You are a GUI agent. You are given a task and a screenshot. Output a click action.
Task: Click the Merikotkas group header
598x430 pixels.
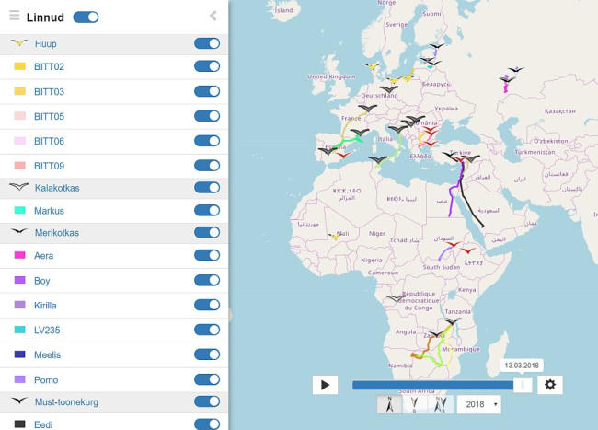click(x=57, y=233)
